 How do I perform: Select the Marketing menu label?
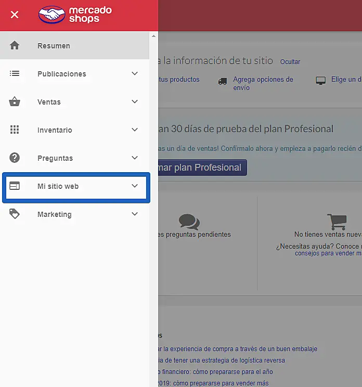coord(55,214)
